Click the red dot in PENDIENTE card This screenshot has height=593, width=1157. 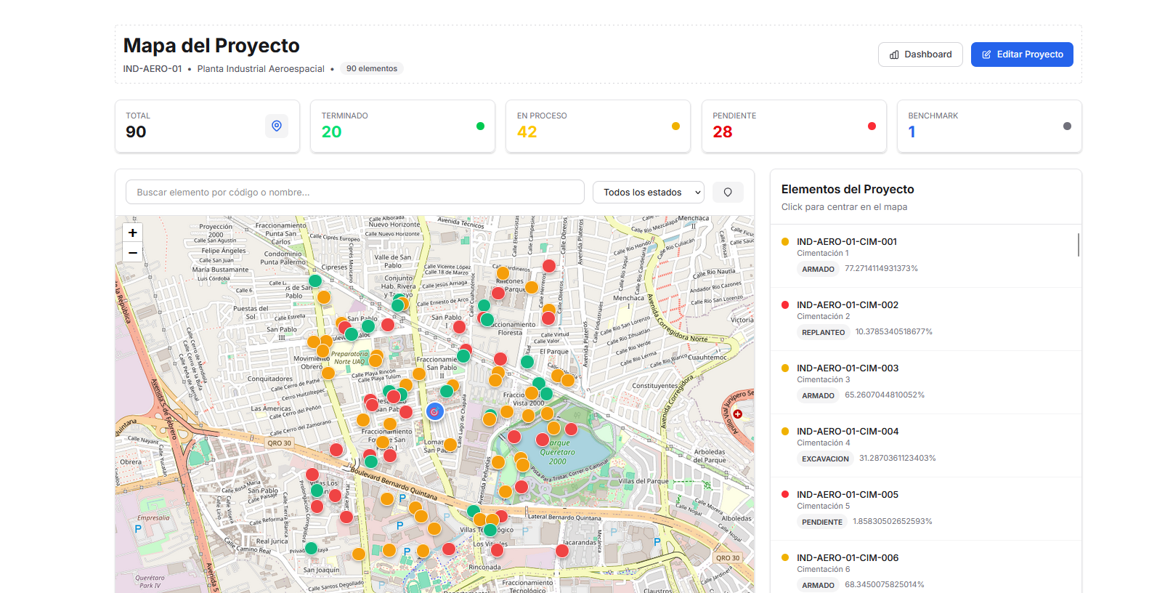[872, 126]
